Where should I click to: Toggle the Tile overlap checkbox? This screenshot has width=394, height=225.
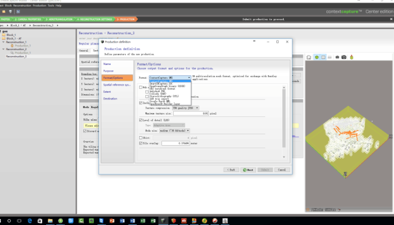point(141,143)
